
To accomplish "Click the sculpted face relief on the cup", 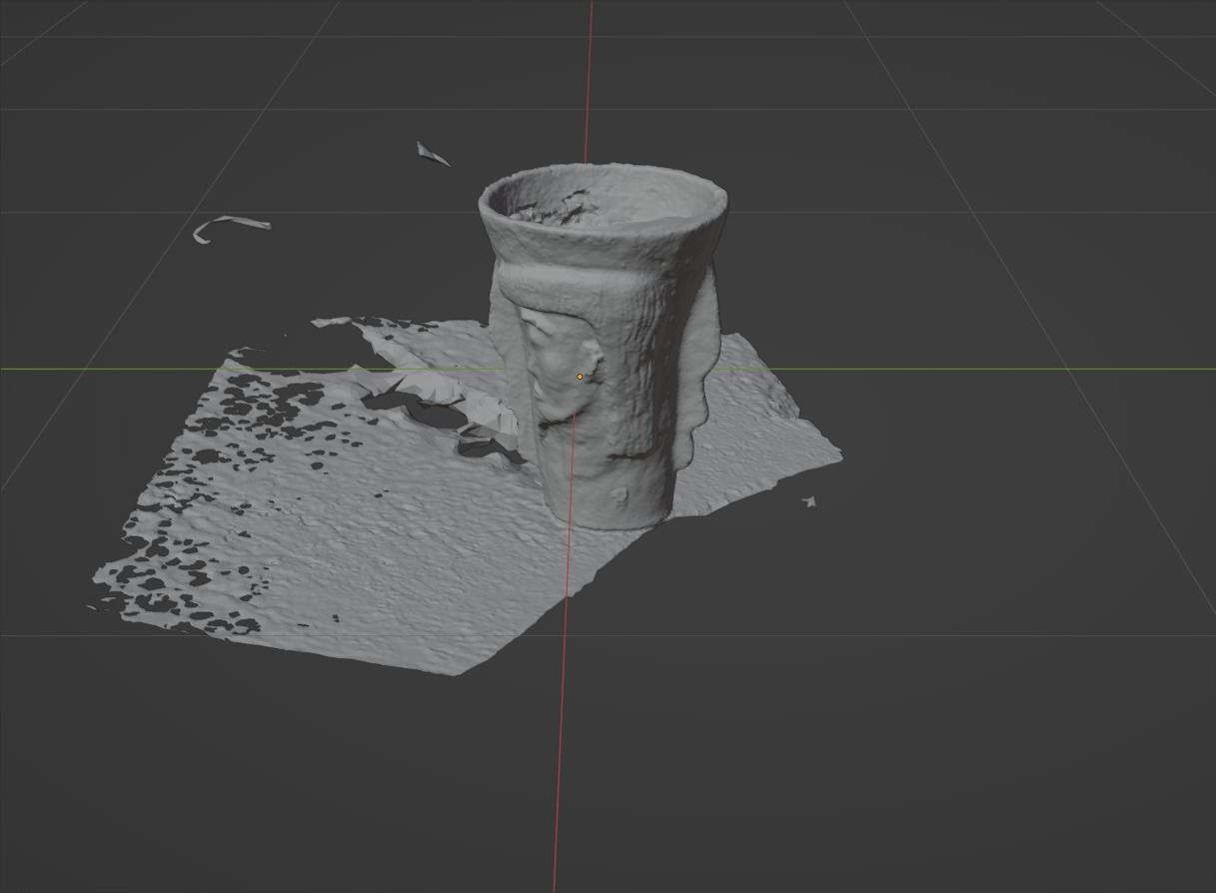I will pos(561,367).
